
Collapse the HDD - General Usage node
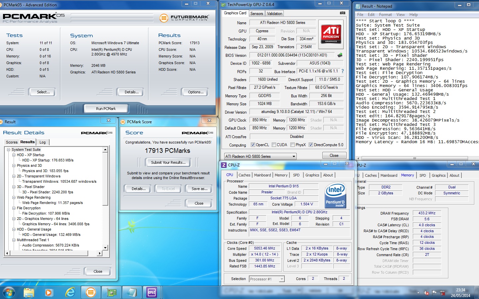tap(14, 229)
